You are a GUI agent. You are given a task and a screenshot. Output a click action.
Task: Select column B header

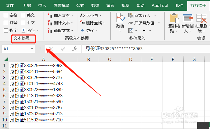point(88,59)
